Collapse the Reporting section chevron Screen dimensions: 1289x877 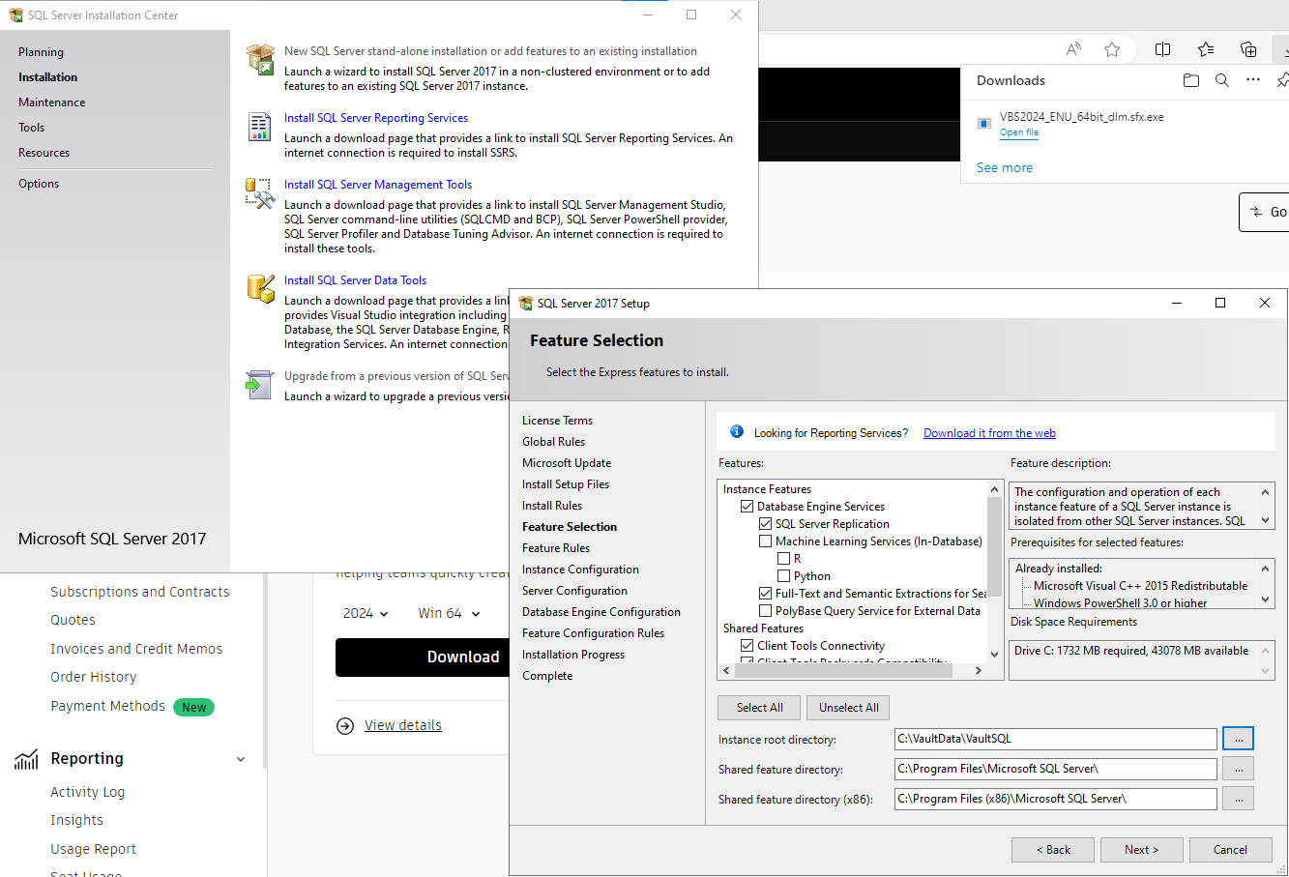tap(240, 759)
